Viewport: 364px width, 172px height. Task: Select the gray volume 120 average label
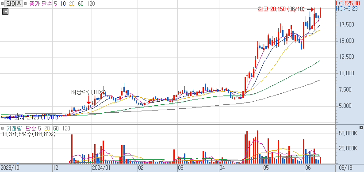(66, 128)
